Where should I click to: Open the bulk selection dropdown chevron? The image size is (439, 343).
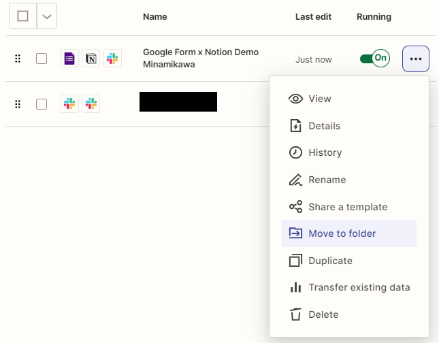pos(47,16)
